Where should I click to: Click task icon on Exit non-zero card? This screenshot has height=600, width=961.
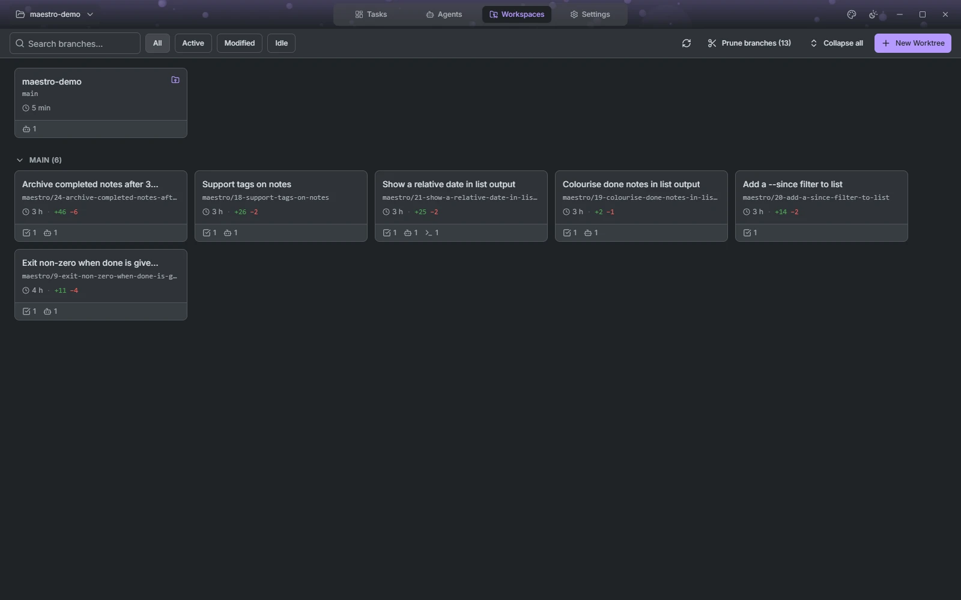pos(26,311)
